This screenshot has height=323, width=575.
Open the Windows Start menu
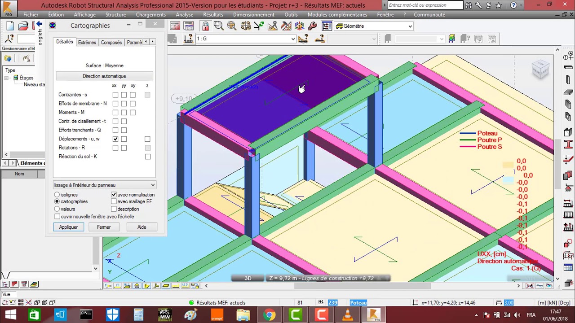pyautogui.click(x=10, y=315)
